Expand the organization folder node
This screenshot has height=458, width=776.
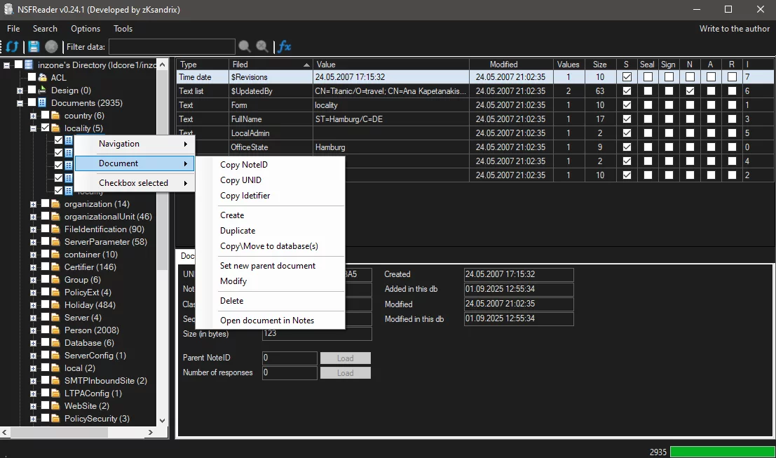[x=33, y=204]
